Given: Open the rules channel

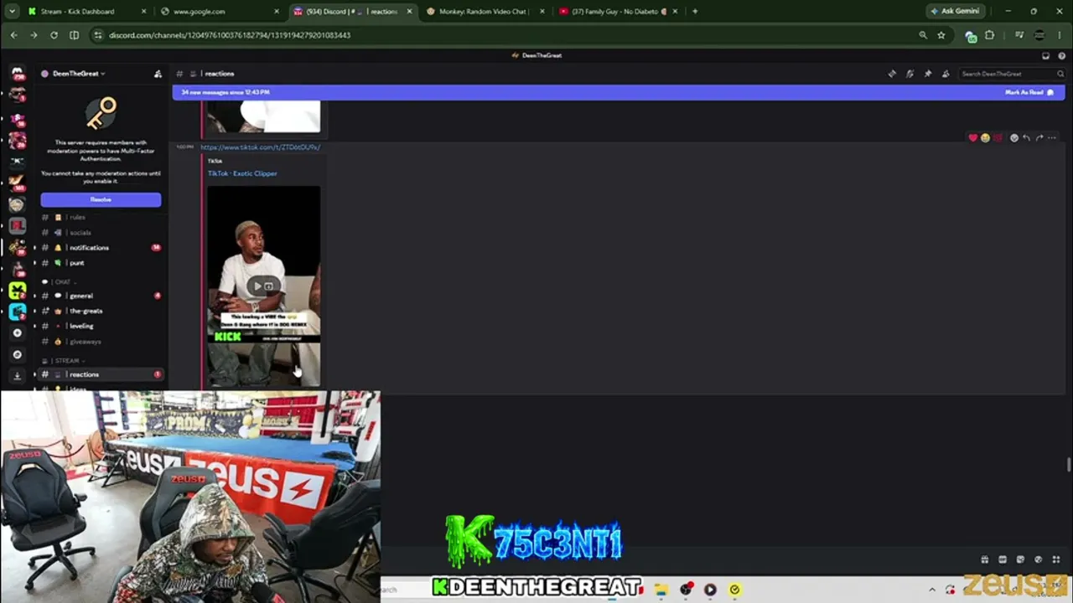Looking at the screenshot, I should click(x=101, y=217).
